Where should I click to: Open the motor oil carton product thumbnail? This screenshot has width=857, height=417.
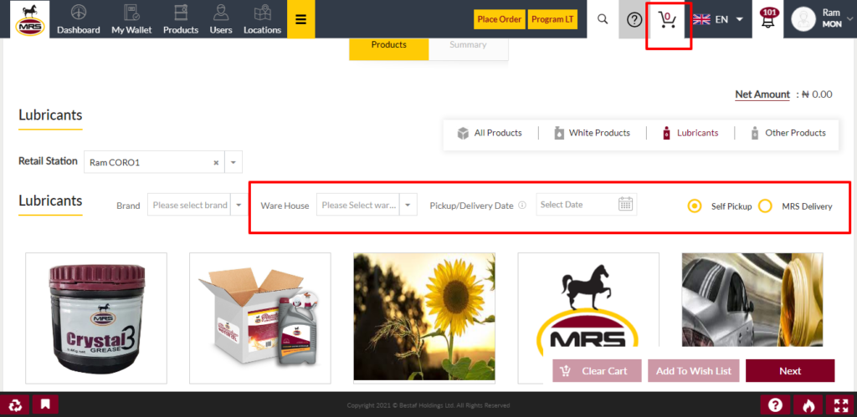click(260, 318)
